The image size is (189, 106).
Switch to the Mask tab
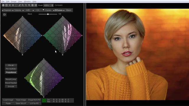coord(69,10)
